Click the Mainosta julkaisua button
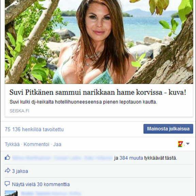The height and width of the screenshot is (196, 196). point(168,129)
